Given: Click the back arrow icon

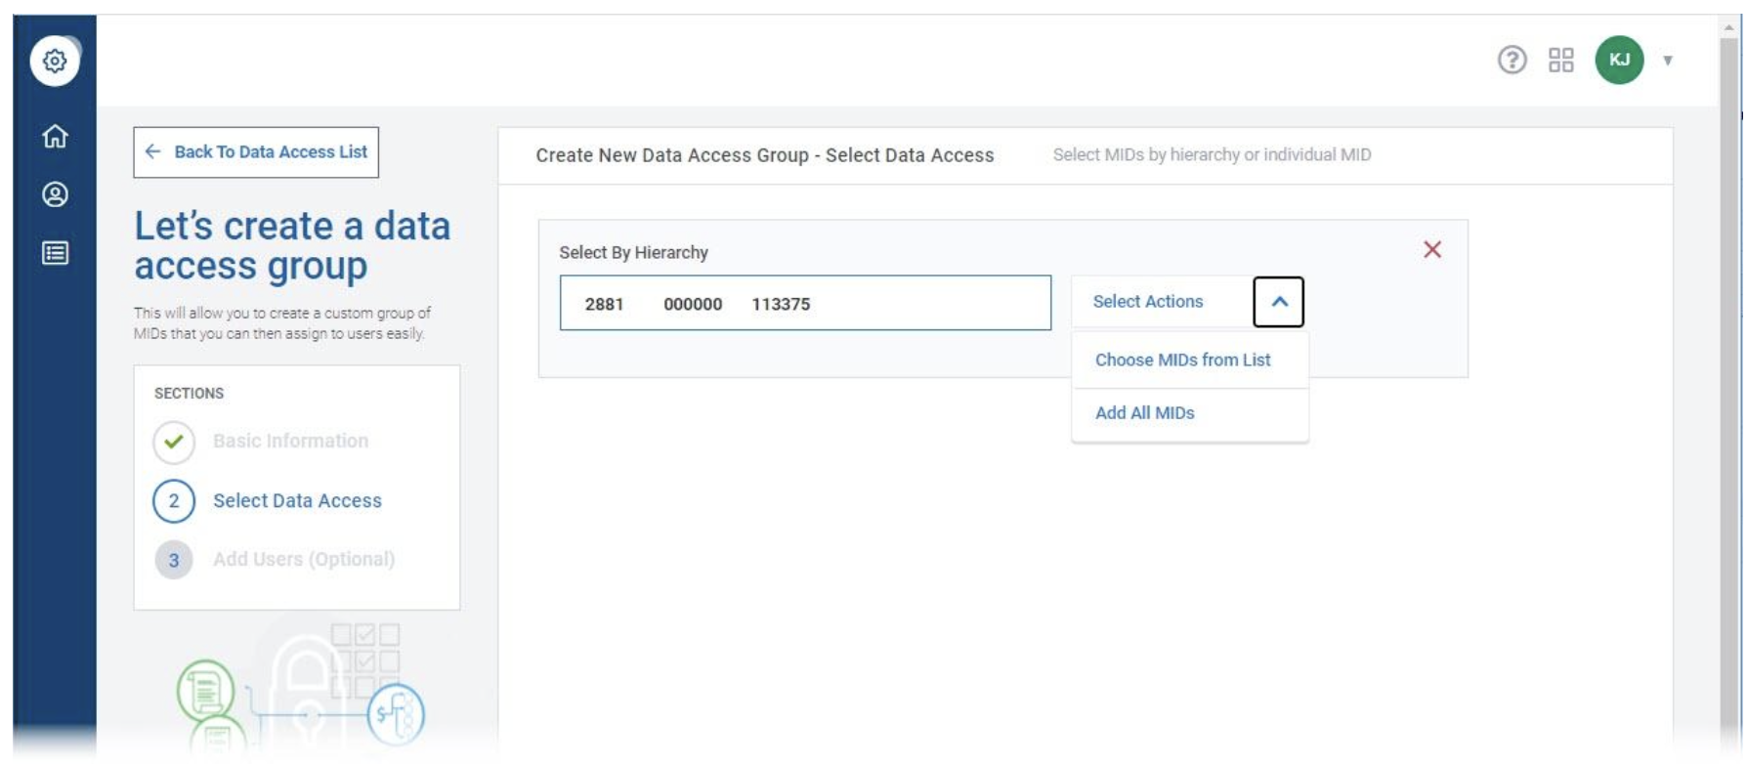Looking at the screenshot, I should [x=152, y=152].
